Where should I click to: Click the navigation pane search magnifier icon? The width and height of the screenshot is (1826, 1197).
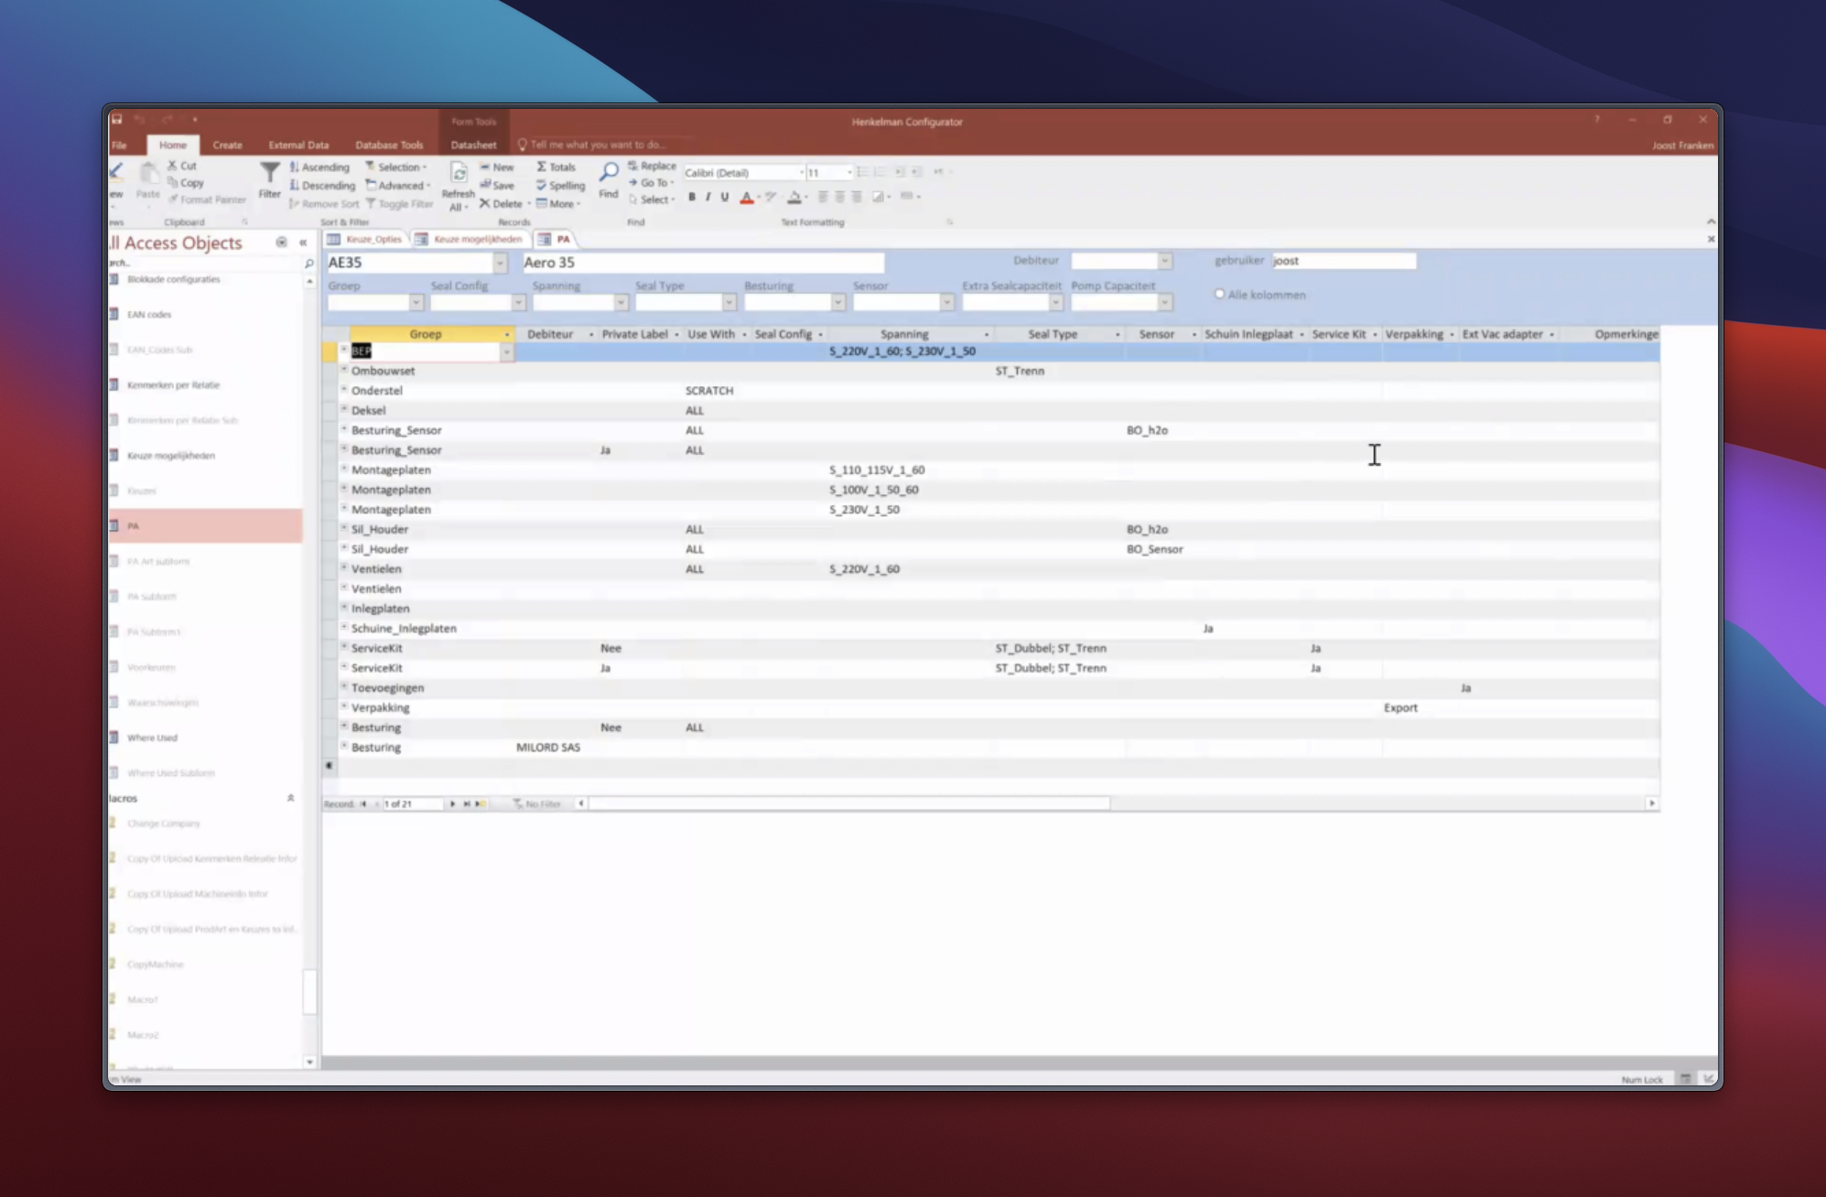(308, 264)
